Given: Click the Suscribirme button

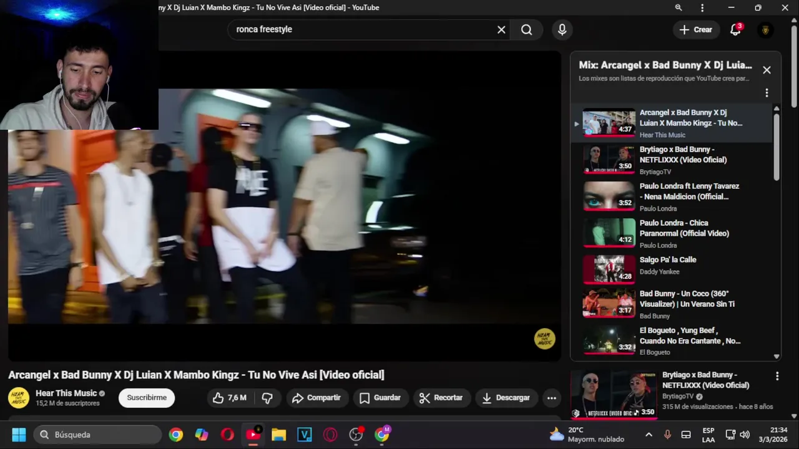Looking at the screenshot, I should point(147,398).
